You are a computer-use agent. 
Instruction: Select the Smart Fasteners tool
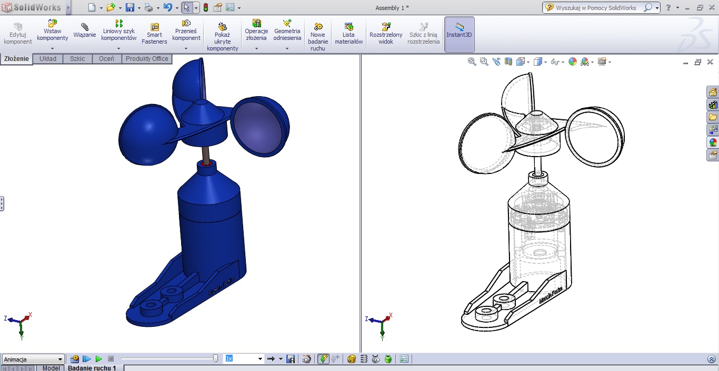coord(154,32)
